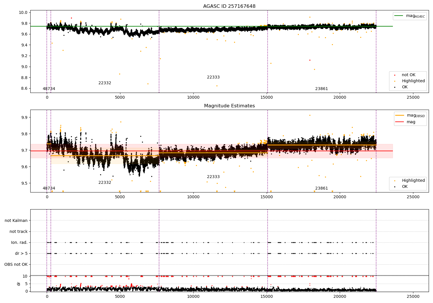Click OBSID label 23861 in the top plot

322,89
